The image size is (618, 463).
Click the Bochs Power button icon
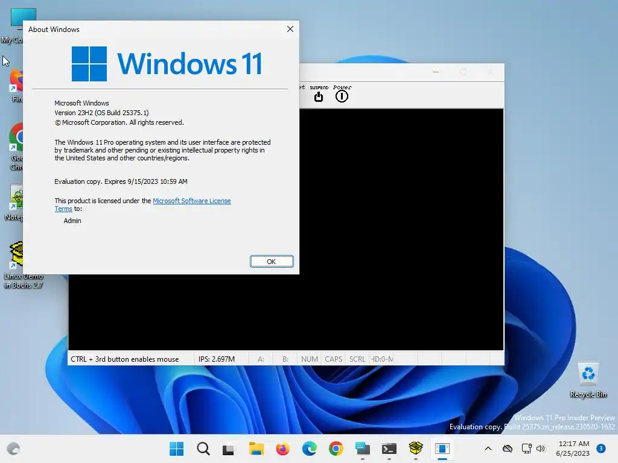click(x=342, y=94)
